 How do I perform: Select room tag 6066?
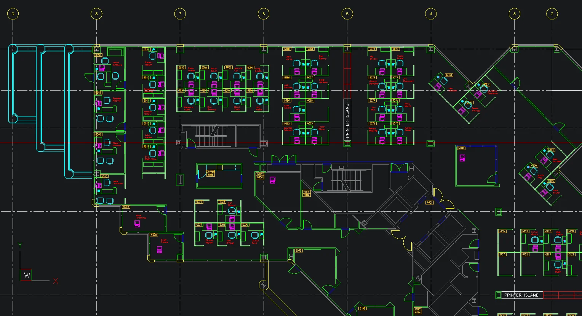point(287,78)
